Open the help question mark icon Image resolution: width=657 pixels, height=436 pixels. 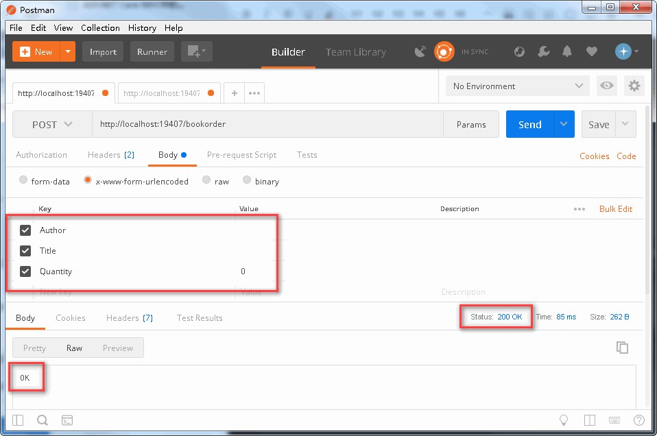[639, 420]
